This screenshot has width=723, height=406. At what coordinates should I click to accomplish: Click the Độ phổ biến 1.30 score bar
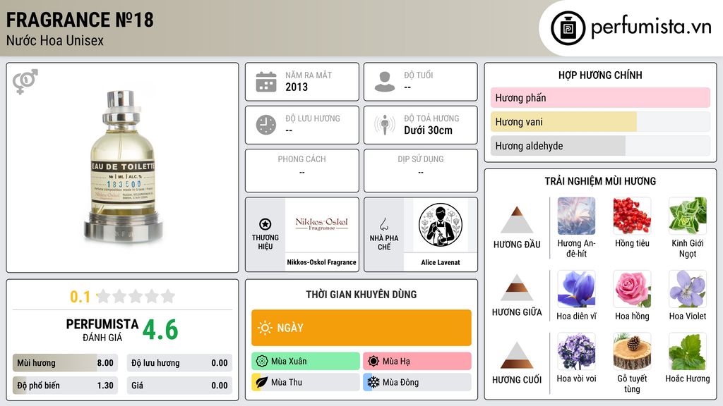(66, 386)
